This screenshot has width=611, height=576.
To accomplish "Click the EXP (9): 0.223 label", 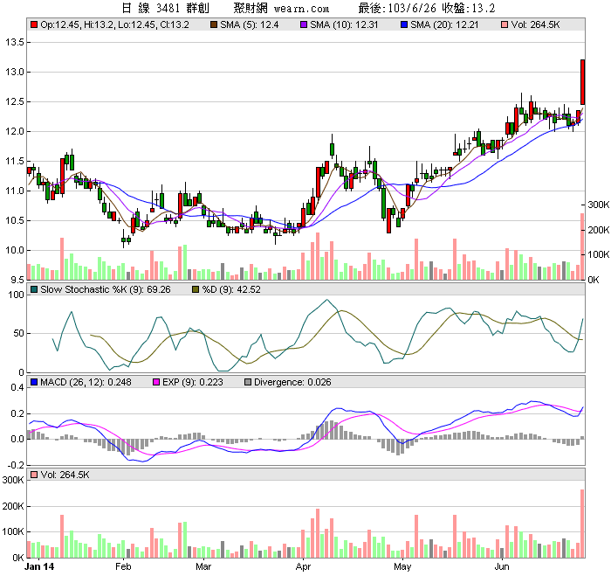I will click(193, 382).
